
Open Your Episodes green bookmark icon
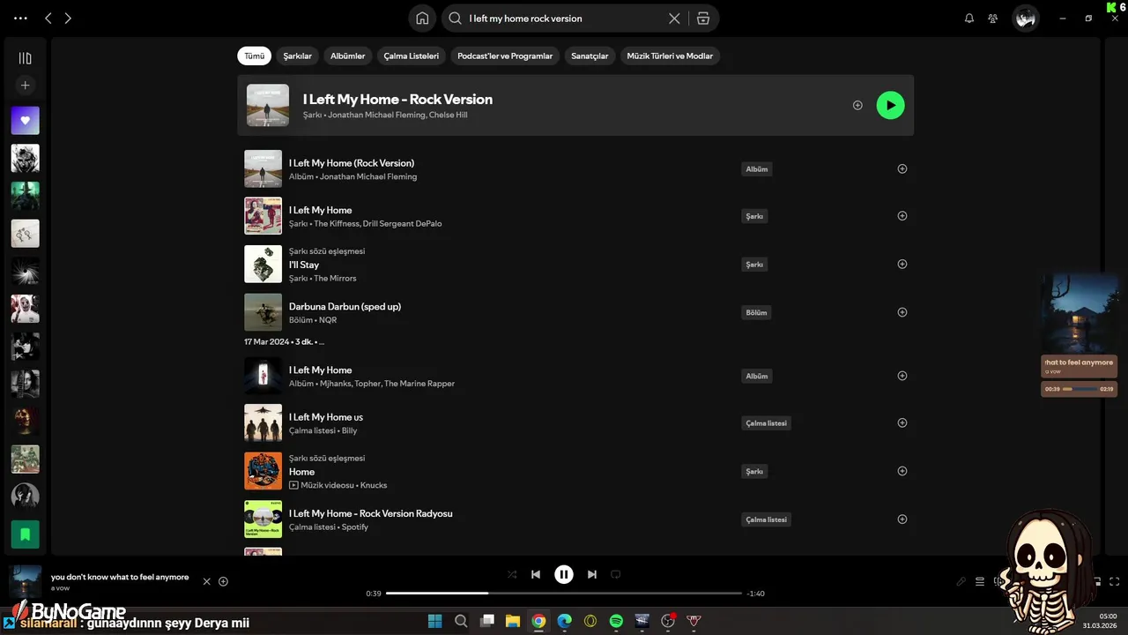point(25,534)
